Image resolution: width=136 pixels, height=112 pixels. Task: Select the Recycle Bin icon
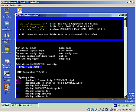tap(7, 48)
